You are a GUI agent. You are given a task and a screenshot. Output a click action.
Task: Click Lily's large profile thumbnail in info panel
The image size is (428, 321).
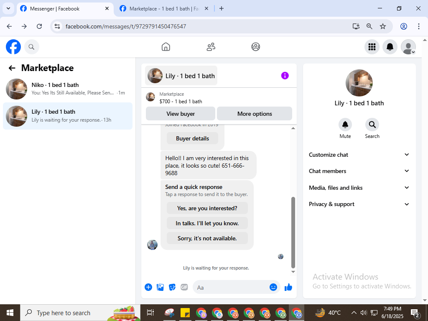[359, 83]
